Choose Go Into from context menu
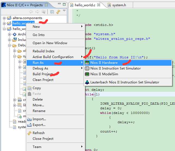 [55, 35]
